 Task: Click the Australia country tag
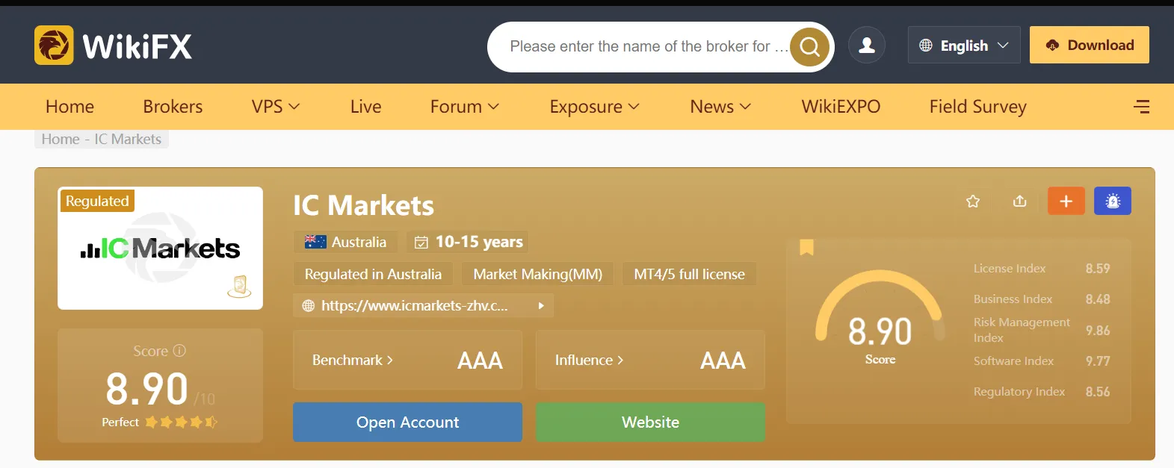(345, 242)
